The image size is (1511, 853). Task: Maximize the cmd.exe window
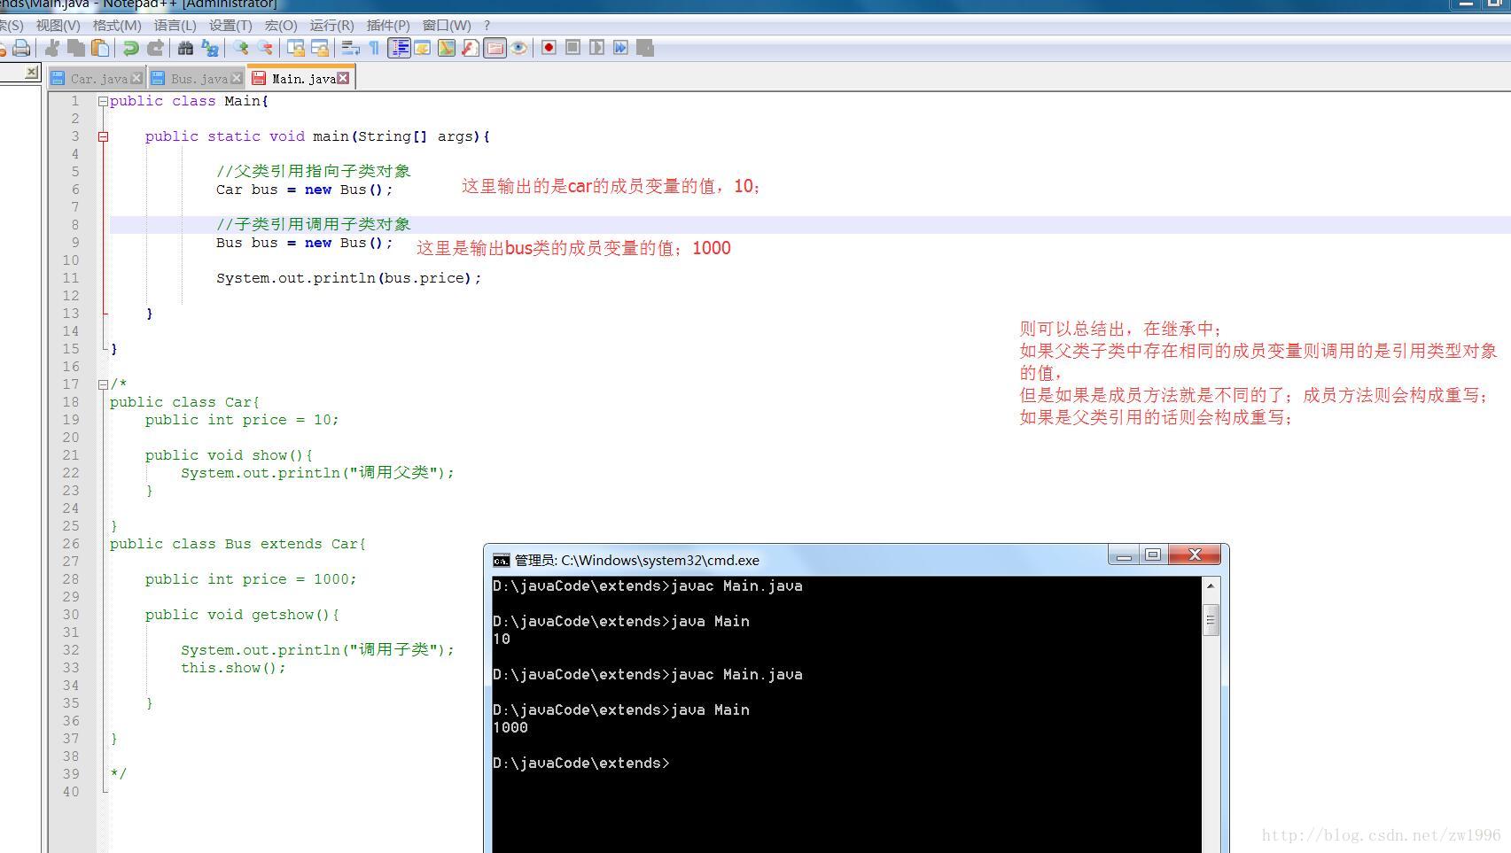(1153, 555)
